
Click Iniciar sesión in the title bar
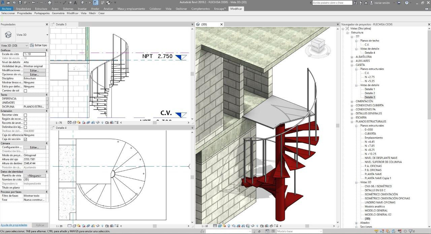tap(382, 3)
